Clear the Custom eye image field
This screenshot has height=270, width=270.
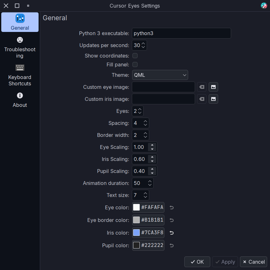(201, 87)
